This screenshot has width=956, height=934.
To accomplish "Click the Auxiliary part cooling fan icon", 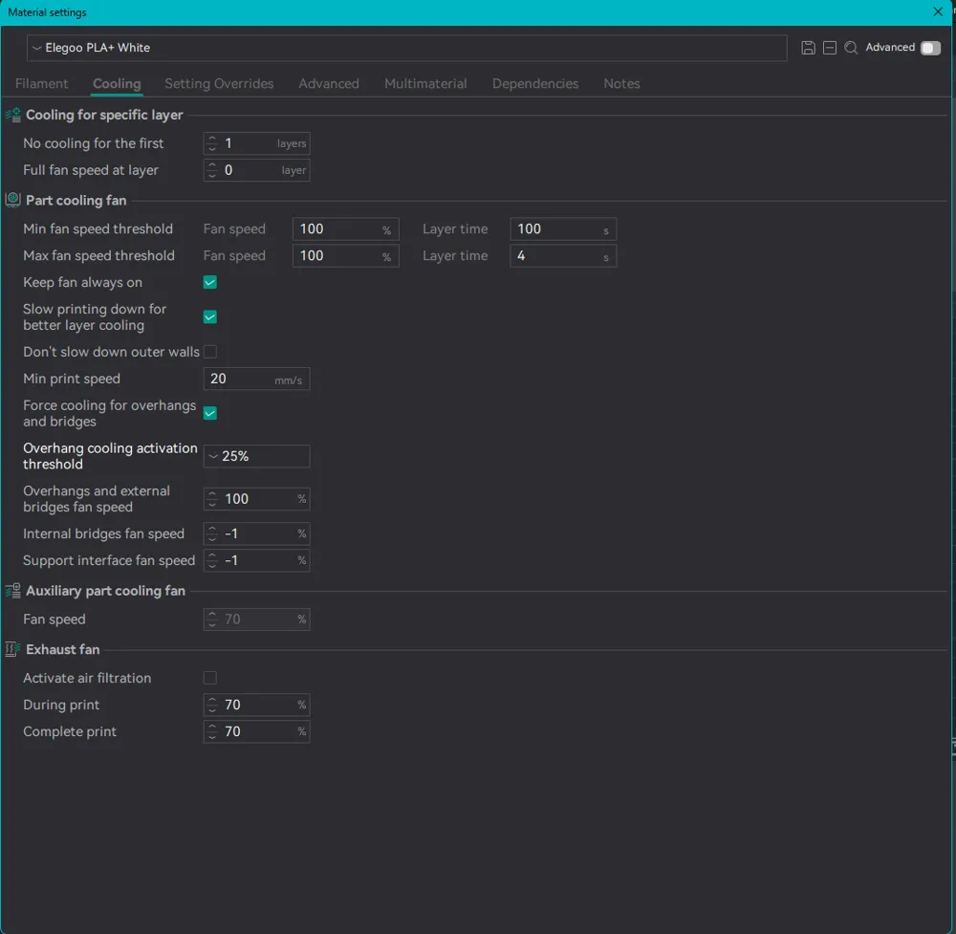I will point(13,591).
